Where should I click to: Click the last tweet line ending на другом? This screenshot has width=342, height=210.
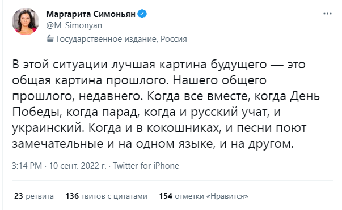[153, 144]
